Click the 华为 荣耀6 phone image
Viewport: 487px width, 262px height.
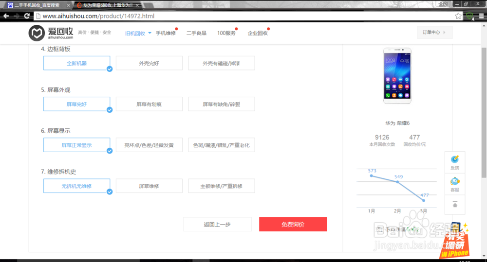[397, 76]
